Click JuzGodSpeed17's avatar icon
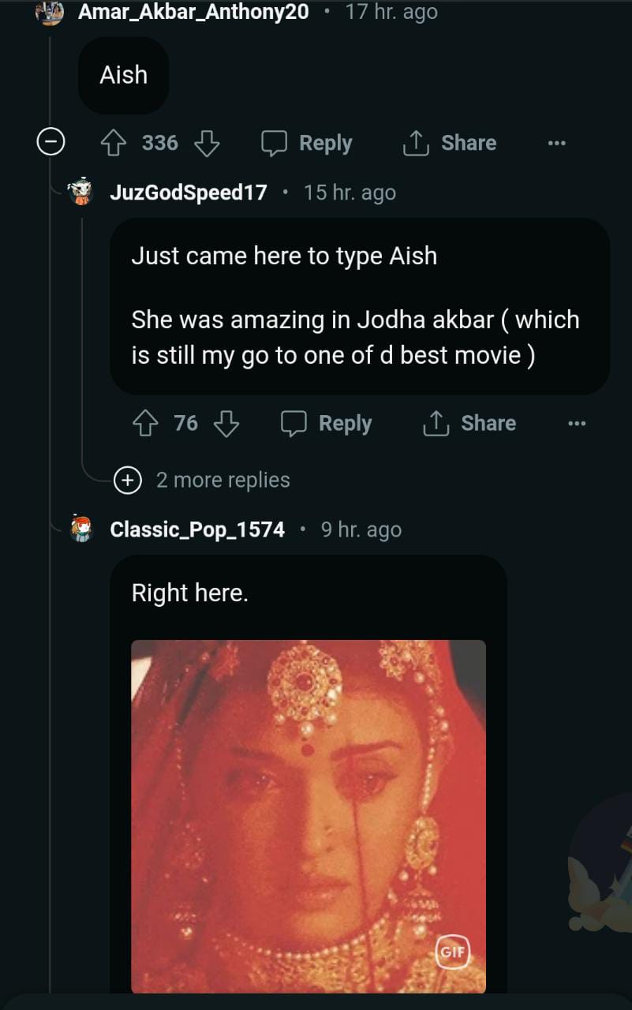The image size is (632, 1010). pos(80,193)
